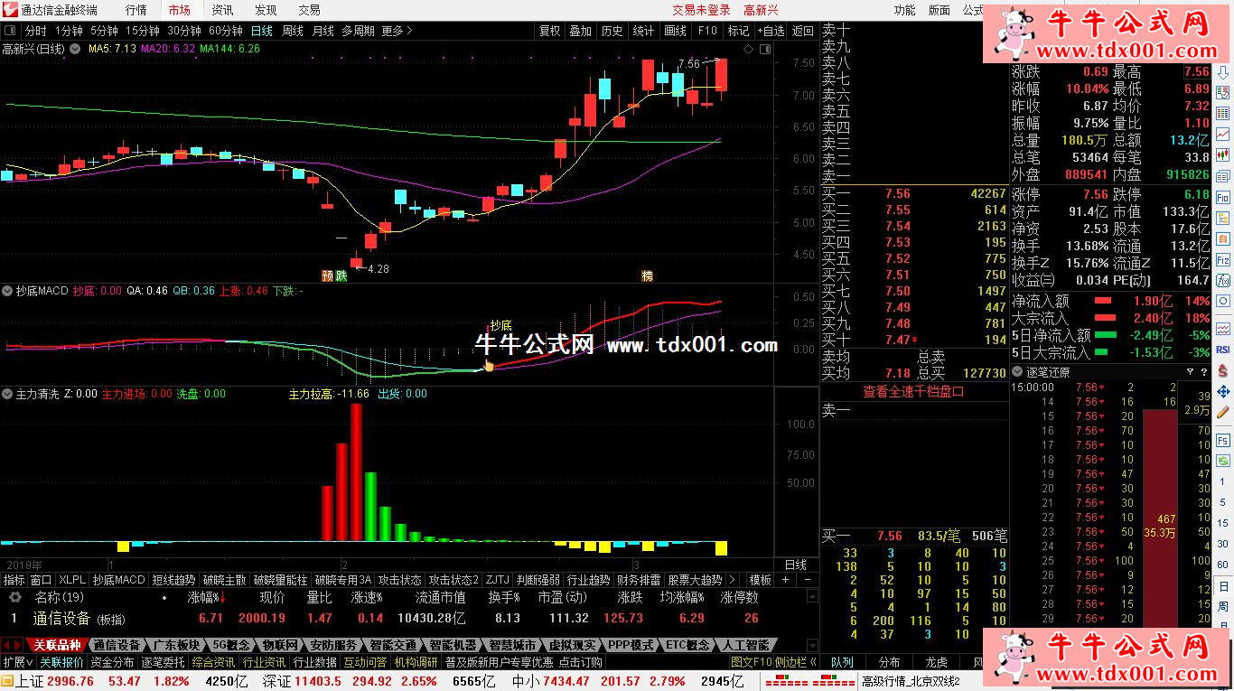The width and height of the screenshot is (1234, 691).
Task: Switch chart to 分时 view
Action: [x=35, y=31]
